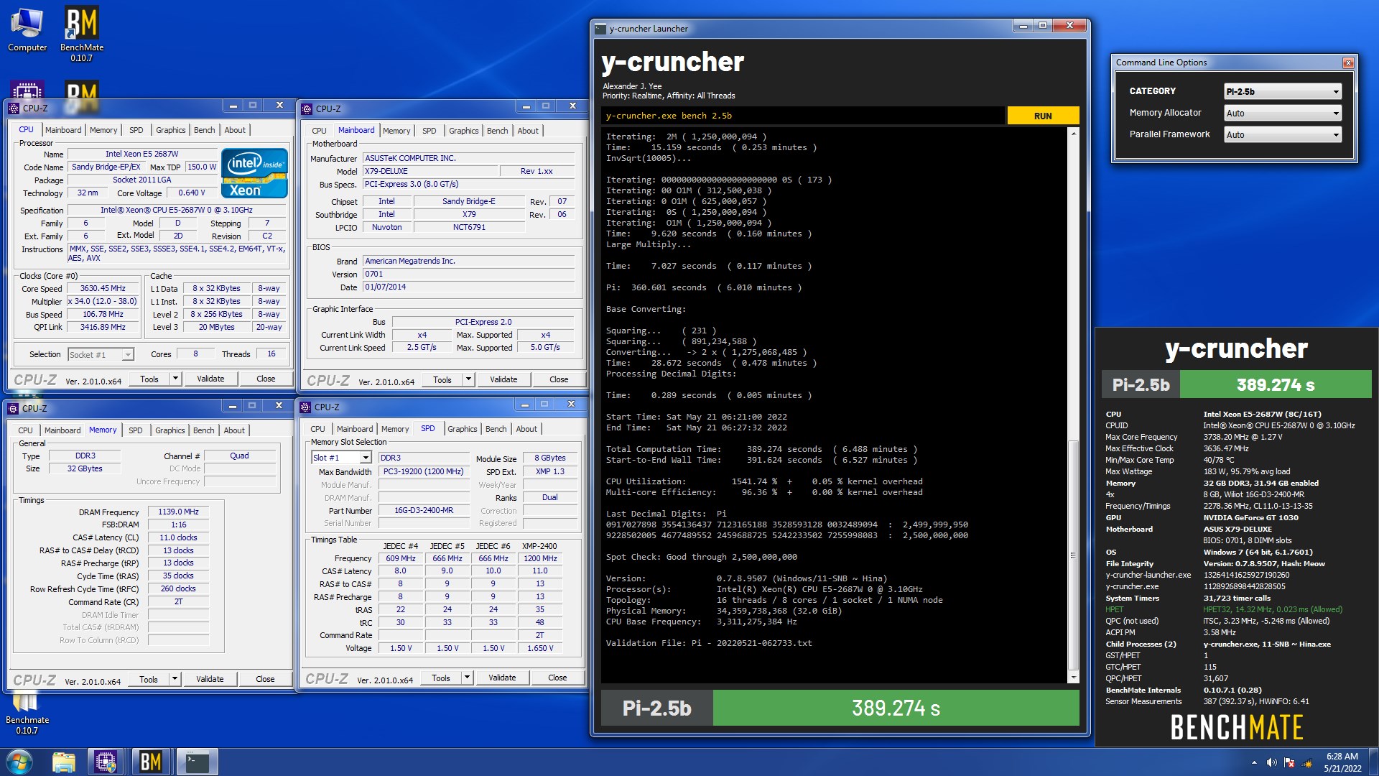1379x776 pixels.
Task: Click the y-cruncher output scrollbar up arrow
Action: coord(1074,134)
